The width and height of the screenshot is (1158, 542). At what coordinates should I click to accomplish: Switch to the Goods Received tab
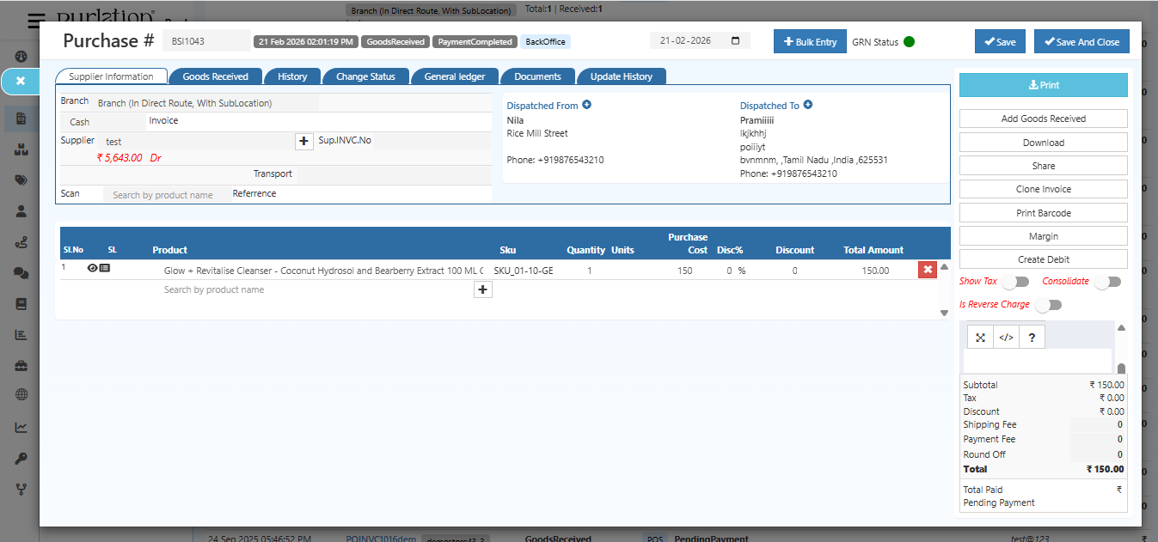215,76
